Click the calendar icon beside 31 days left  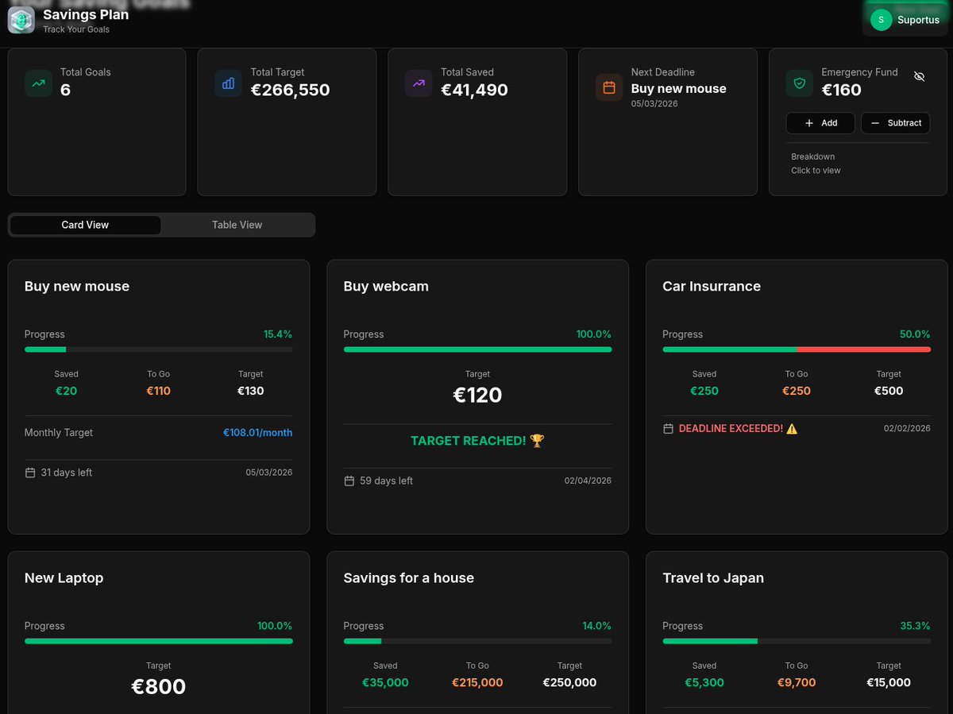click(x=30, y=473)
